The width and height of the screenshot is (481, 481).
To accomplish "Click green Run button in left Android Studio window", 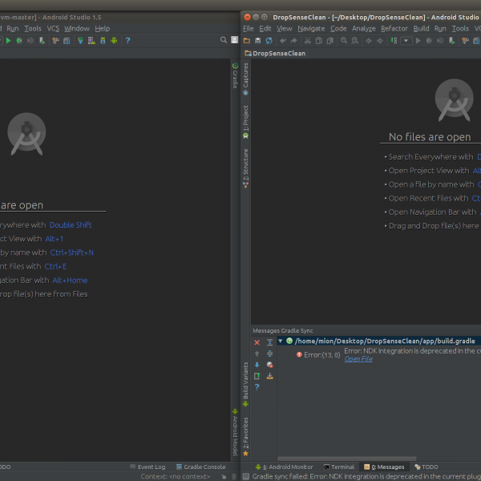I will click(x=8, y=41).
